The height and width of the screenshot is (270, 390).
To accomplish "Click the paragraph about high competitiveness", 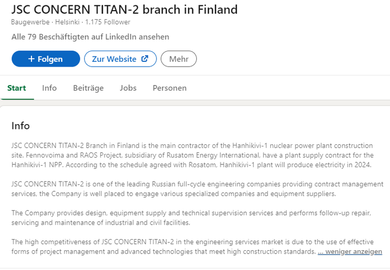I will (x=160, y=247).
